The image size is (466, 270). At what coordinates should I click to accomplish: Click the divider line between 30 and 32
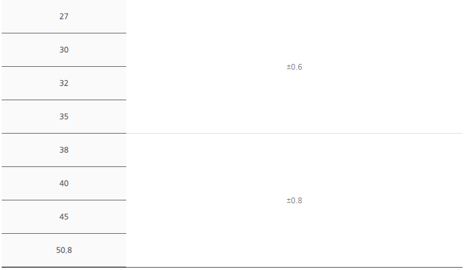[x=64, y=67]
